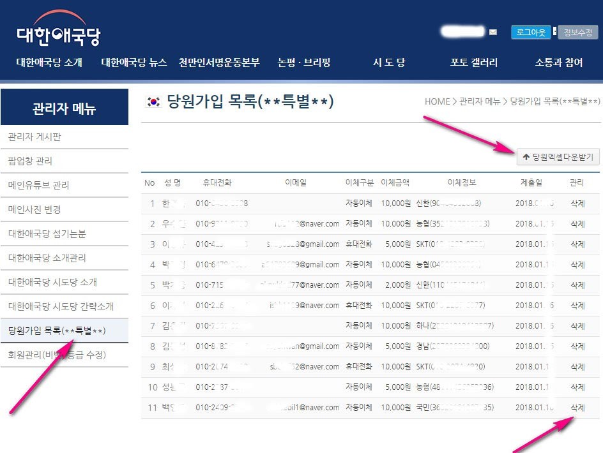This screenshot has width=603, height=453.
Task: Select 메인유튜브 관리 sidebar item
Action: 38,186
